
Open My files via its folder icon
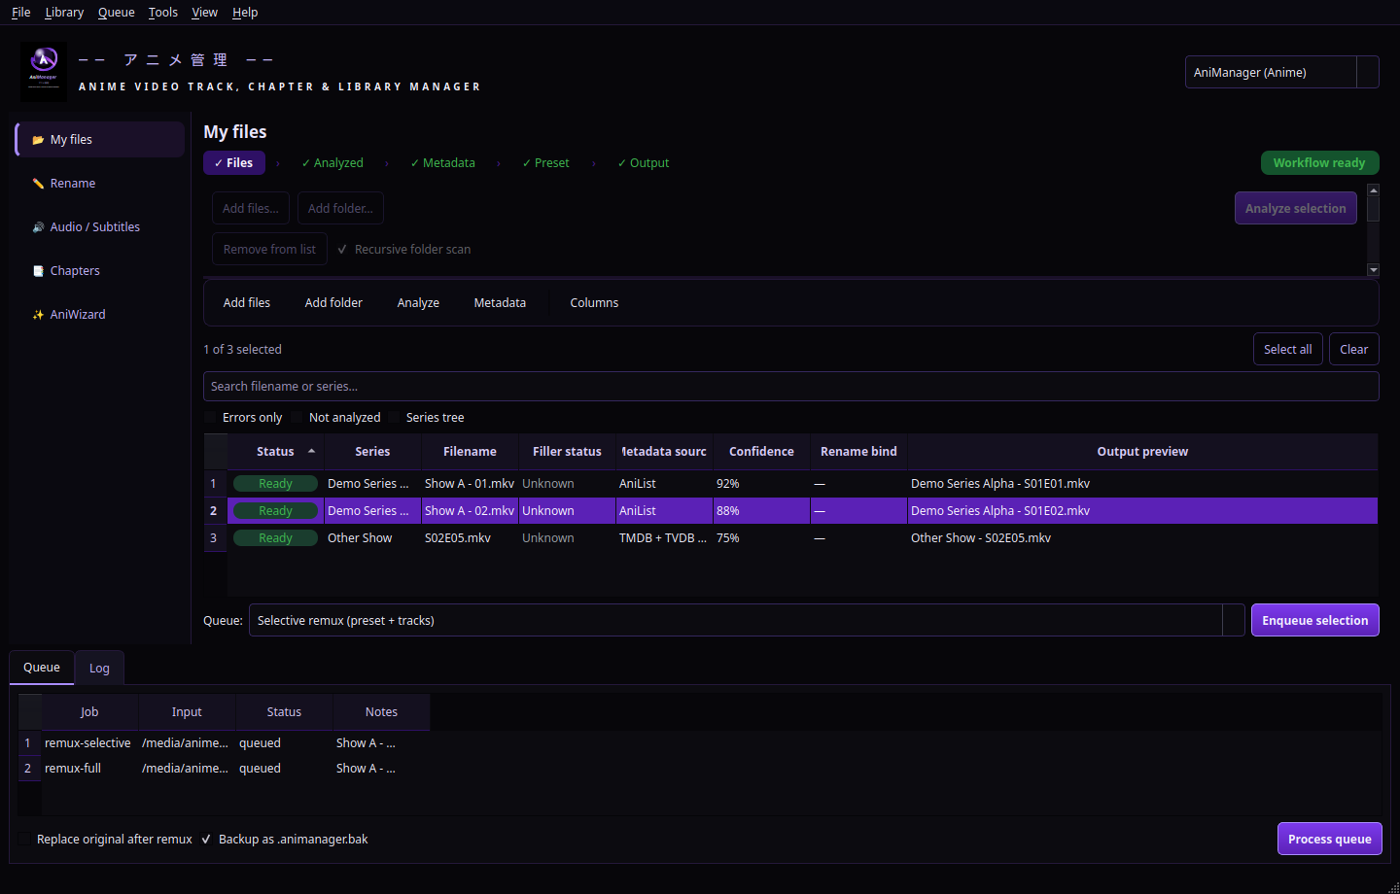(x=38, y=140)
